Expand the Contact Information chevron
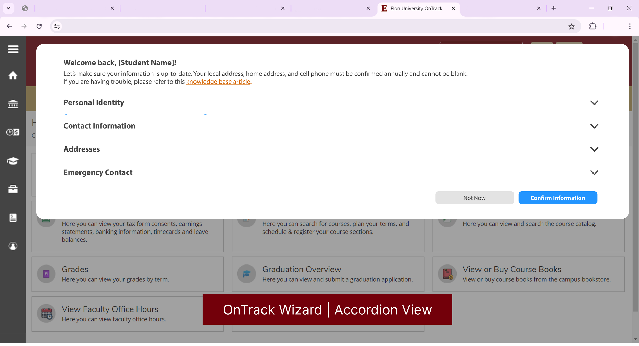 pos(594,126)
